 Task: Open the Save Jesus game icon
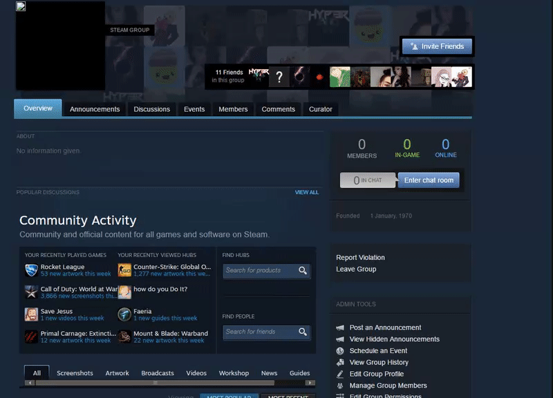pos(31,314)
